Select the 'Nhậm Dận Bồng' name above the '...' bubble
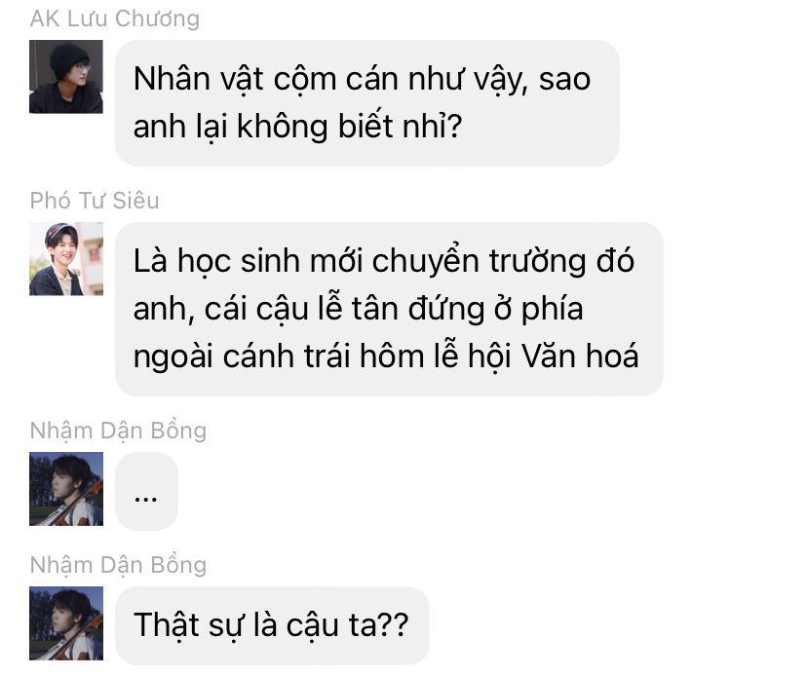This screenshot has width=807, height=676. (118, 432)
